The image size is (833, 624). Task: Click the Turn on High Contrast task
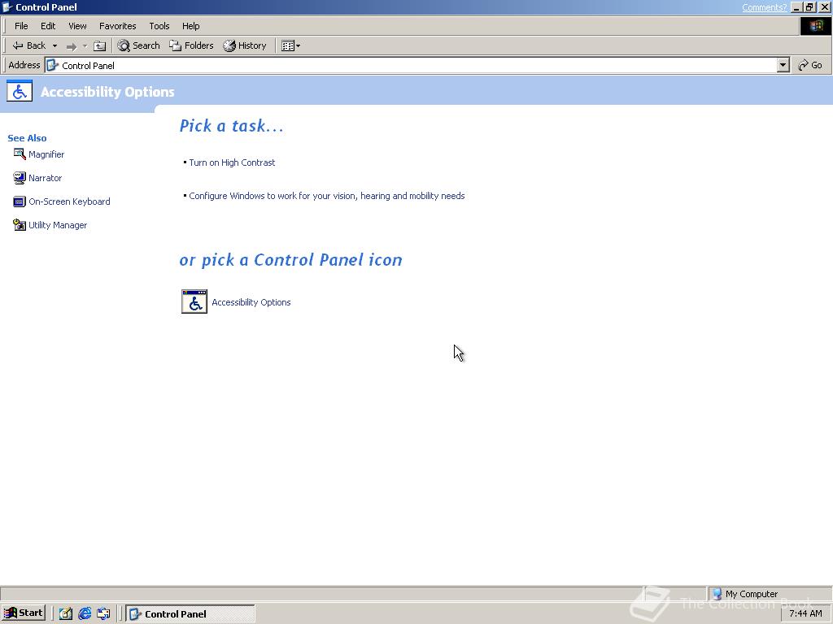coord(232,162)
